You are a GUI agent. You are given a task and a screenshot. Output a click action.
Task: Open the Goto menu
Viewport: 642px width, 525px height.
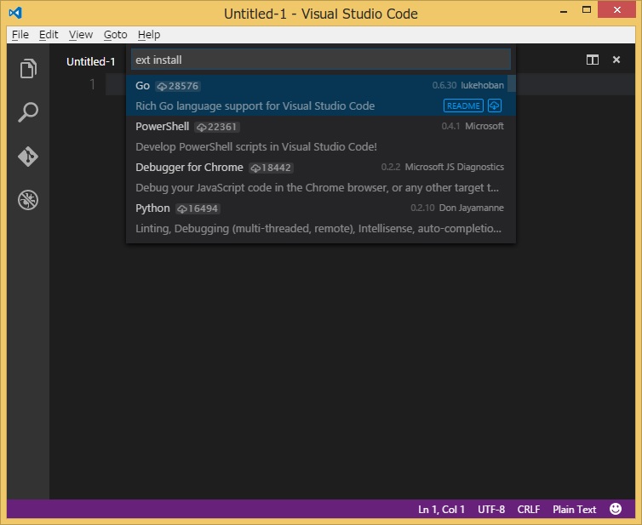coord(116,35)
